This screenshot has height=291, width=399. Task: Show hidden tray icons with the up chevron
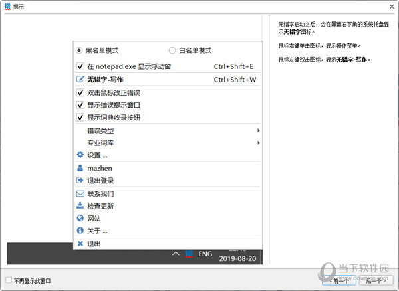point(176,254)
